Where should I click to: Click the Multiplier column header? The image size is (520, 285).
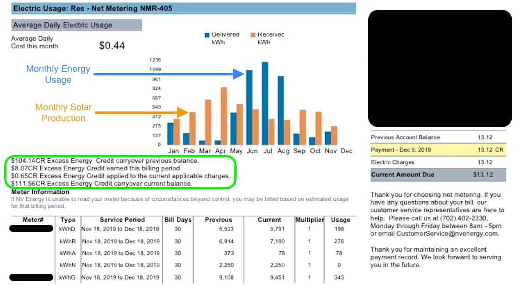coord(309,220)
